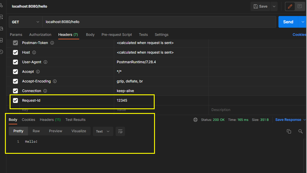The height and width of the screenshot is (173, 307).
Task: Toggle the Postman-Token header checkbox
Action: (15, 43)
